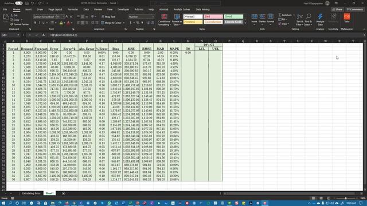Click Merge & Center

click(111, 23)
